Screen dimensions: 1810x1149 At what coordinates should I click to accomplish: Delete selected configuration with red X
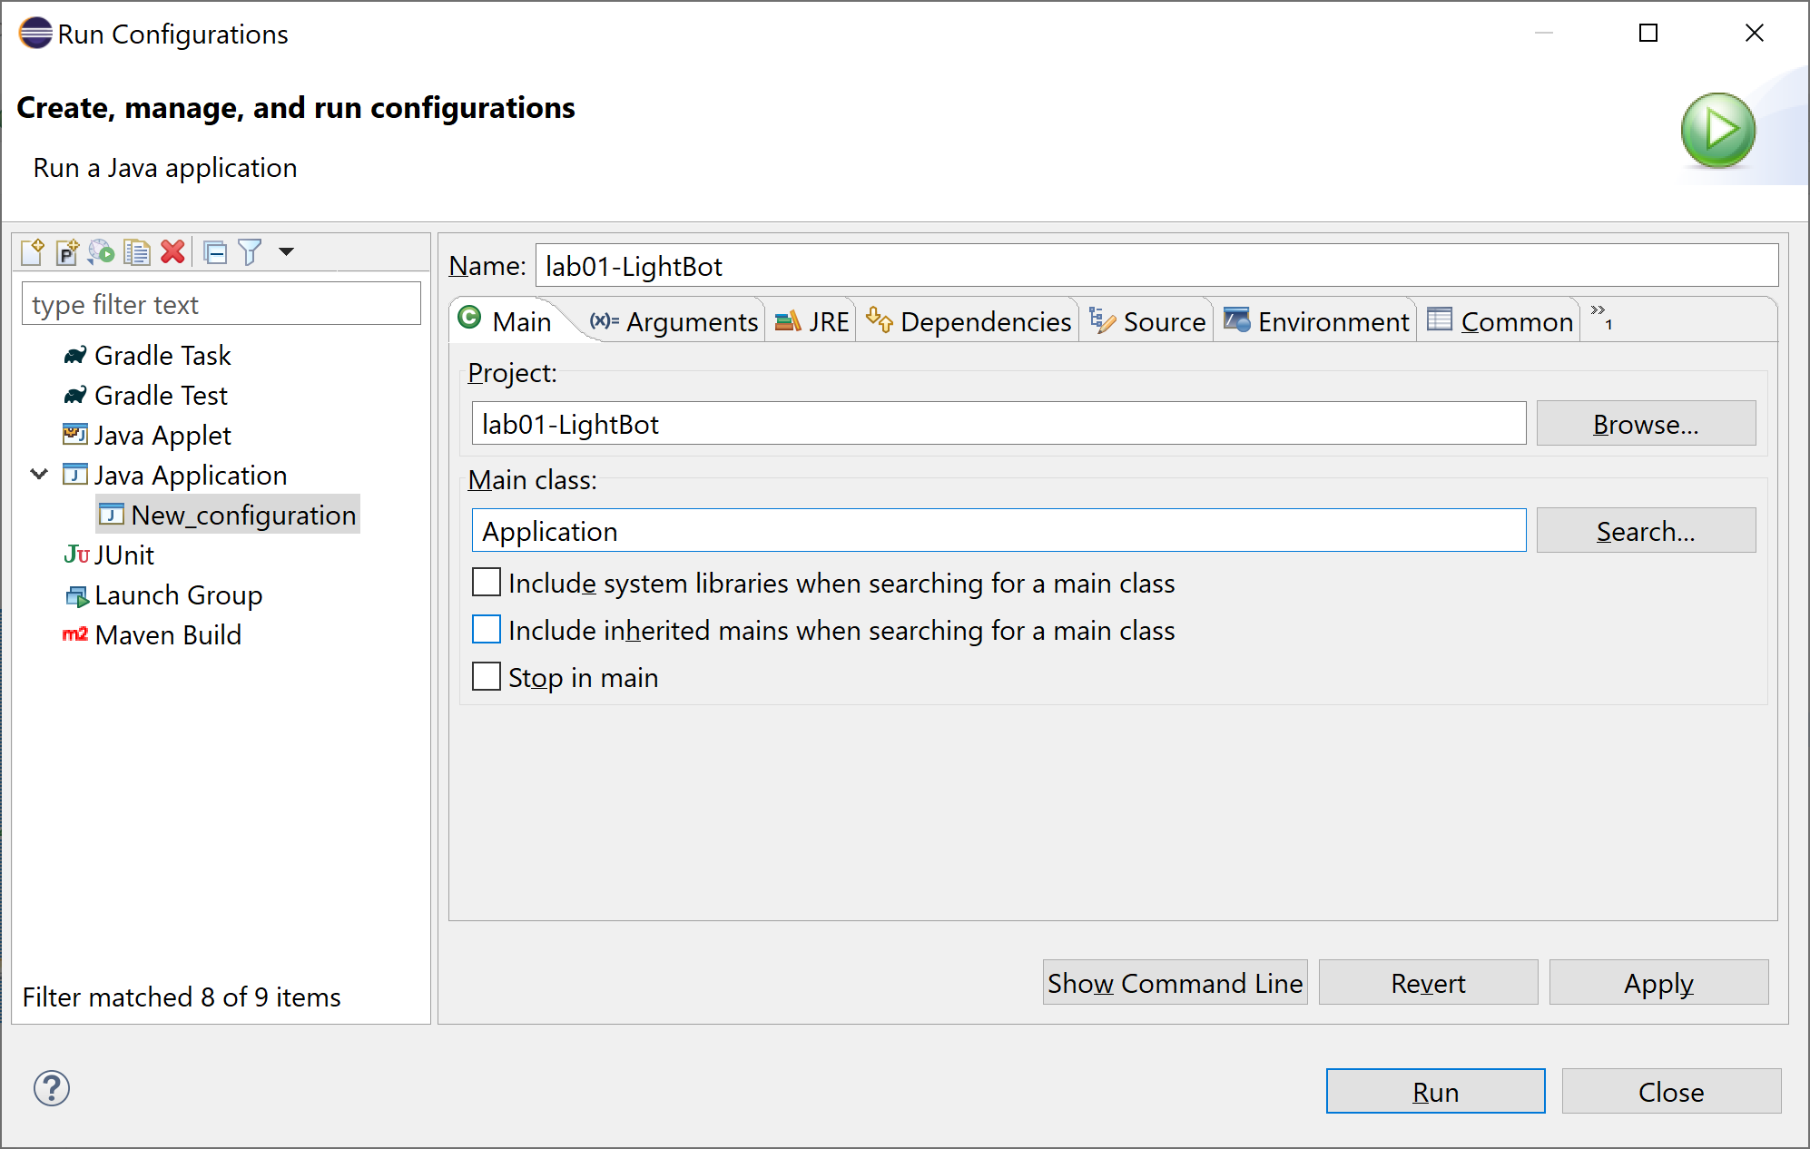172,251
